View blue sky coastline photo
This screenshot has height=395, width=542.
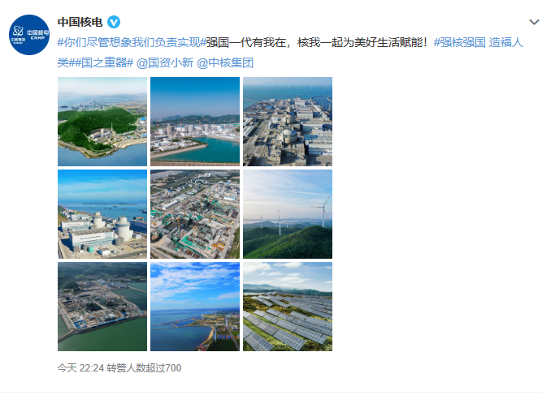(x=195, y=307)
